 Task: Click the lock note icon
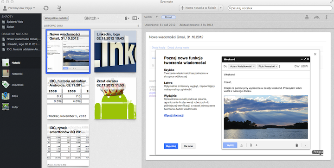(307, 18)
